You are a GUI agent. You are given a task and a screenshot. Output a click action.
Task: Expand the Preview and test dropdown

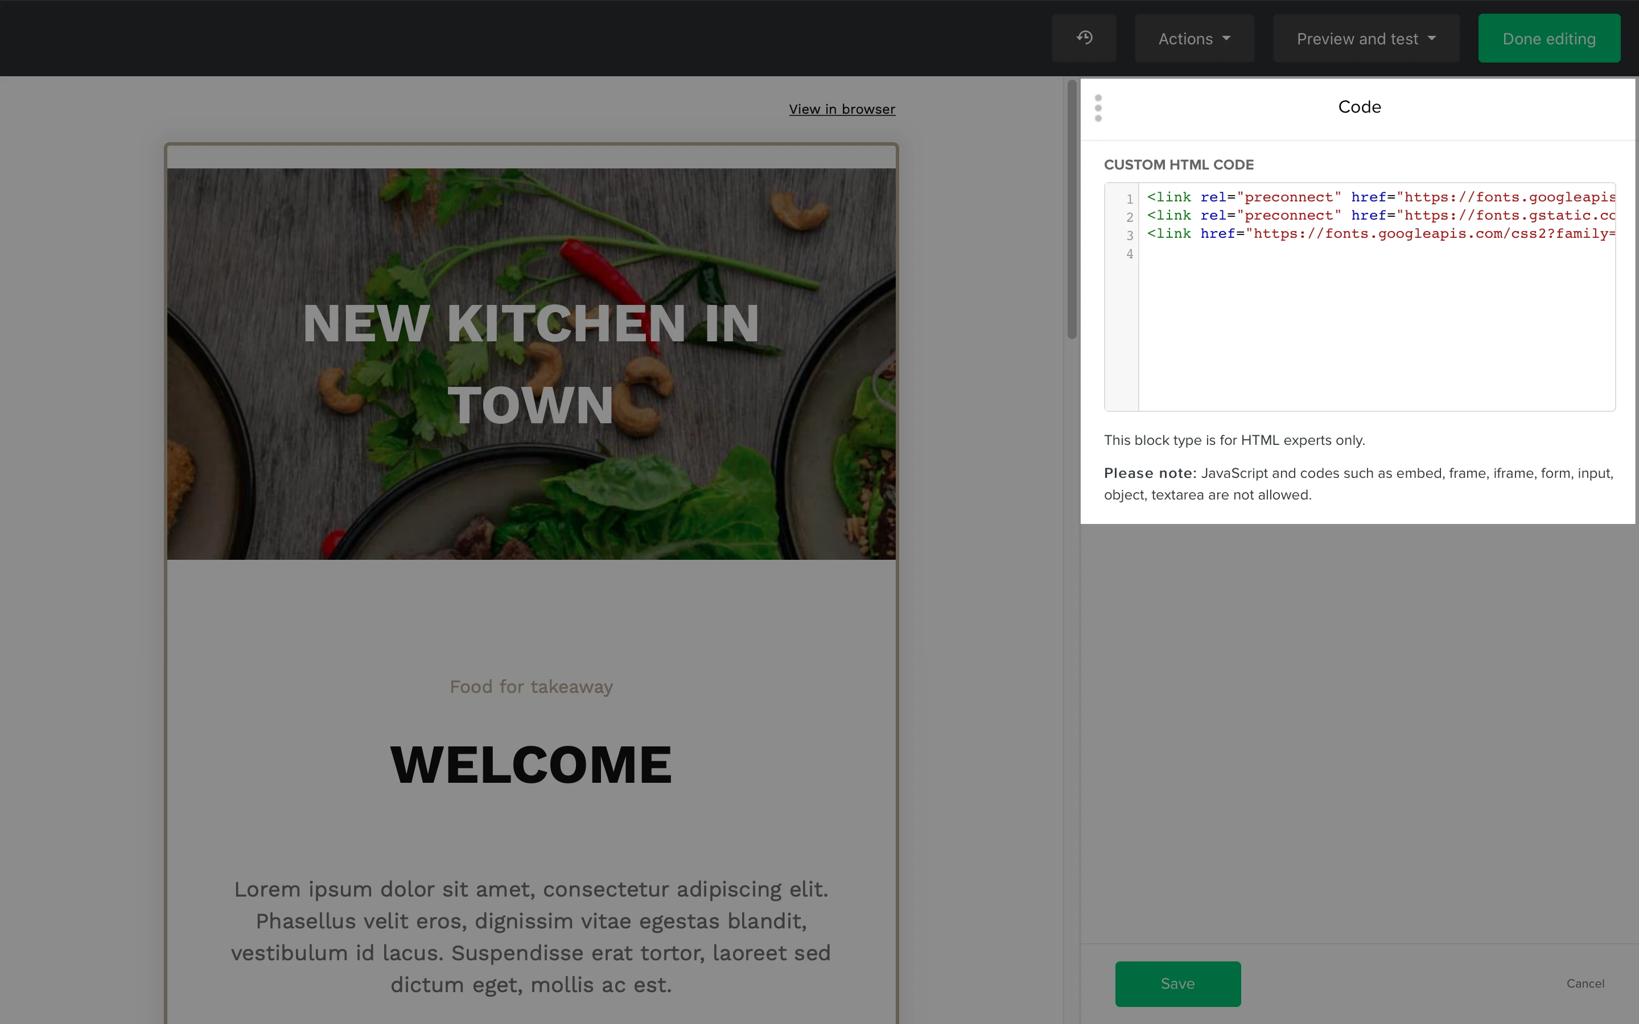click(1365, 39)
